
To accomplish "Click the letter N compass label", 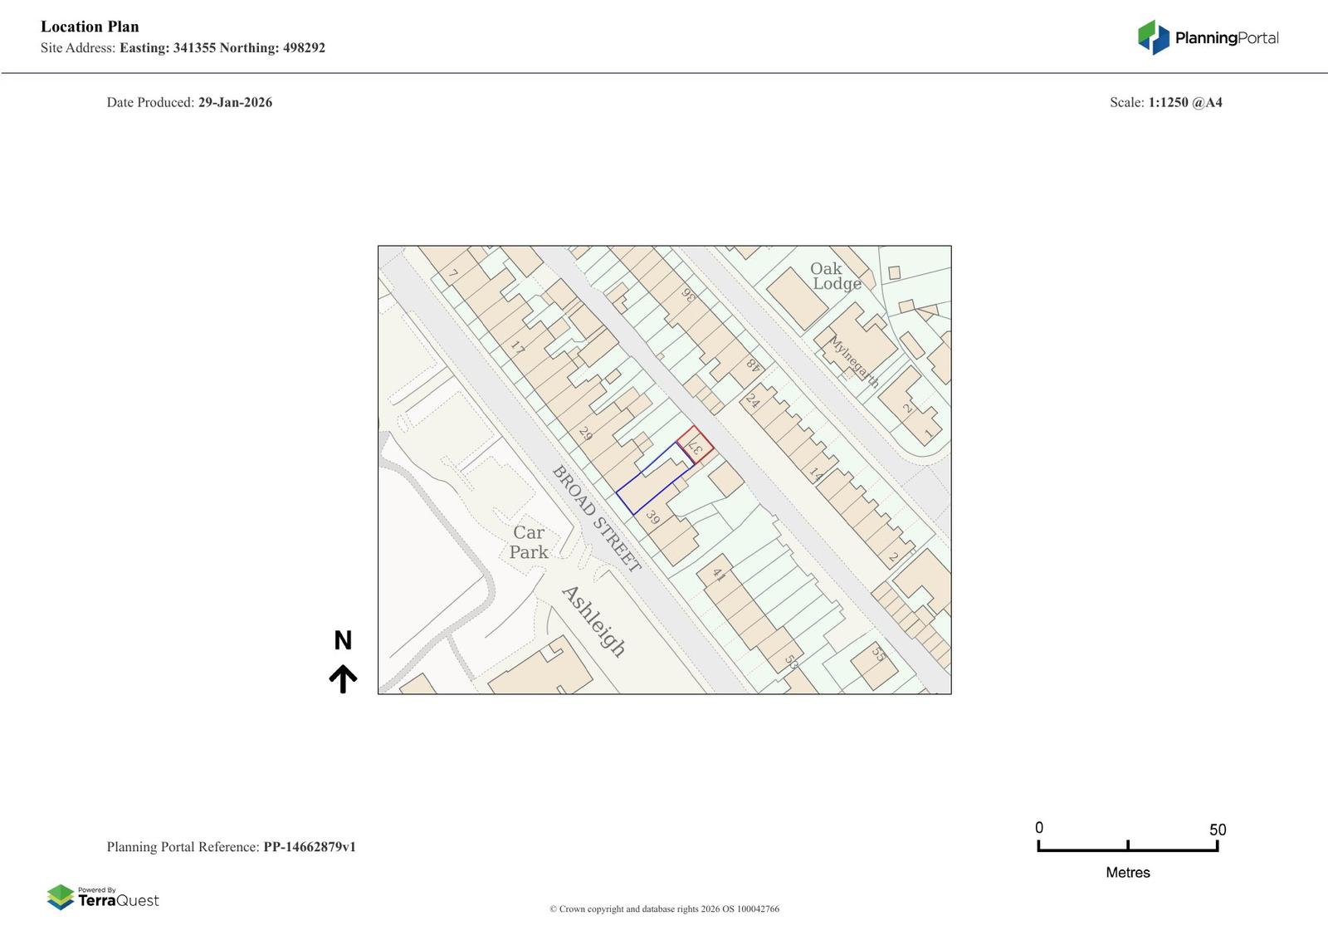I will (x=343, y=640).
